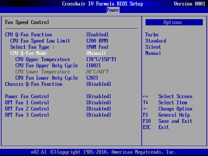Click the plus-minus key icon
Viewport: 208px width, 156px height.
pyautogui.click(x=145, y=109)
